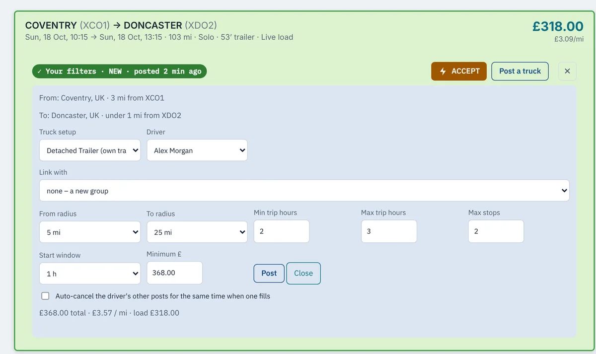Screen dimensions: 596x354
Task: Click the Post button
Action: click(269, 273)
